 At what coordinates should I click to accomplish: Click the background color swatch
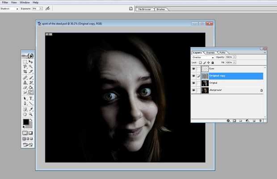[30, 126]
